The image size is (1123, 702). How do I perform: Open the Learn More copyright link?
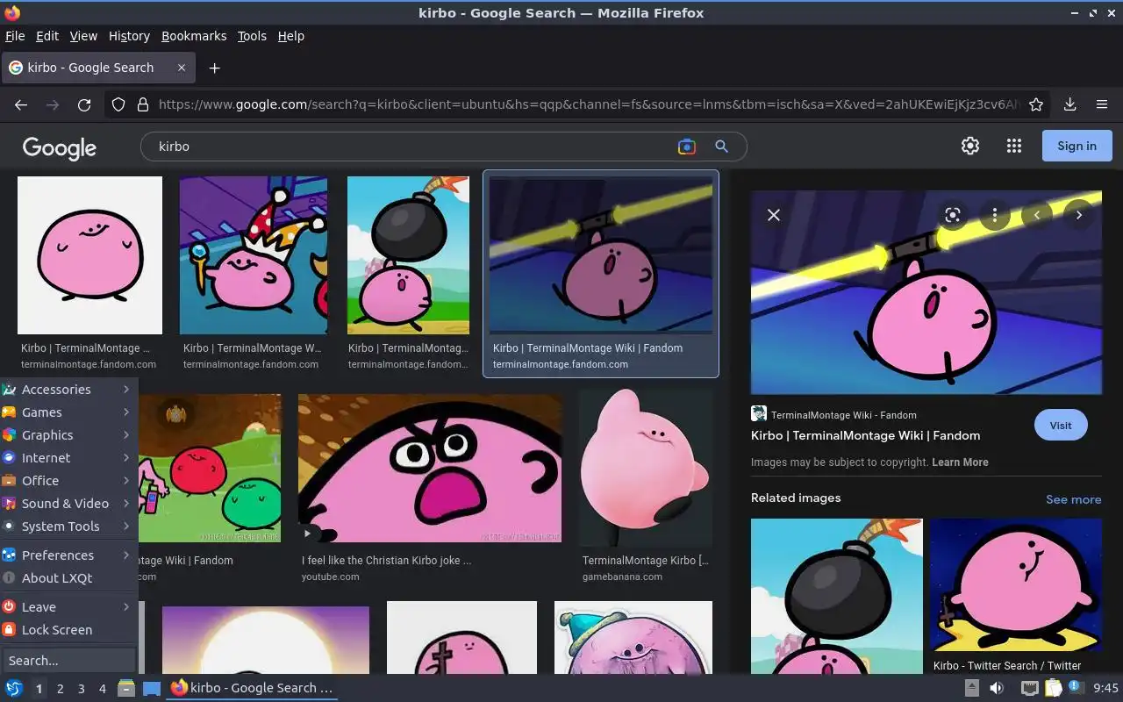(x=960, y=462)
